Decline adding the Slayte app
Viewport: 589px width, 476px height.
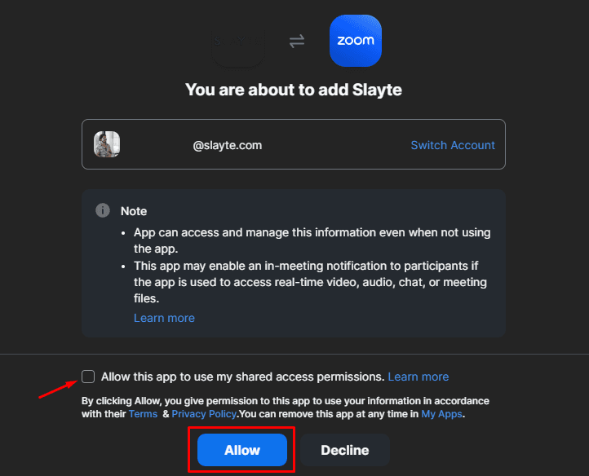point(345,450)
